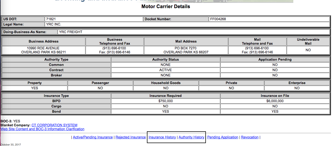The width and height of the screenshot is (332, 146).
Task: Click the BOC-3: YES text
Action: [x=11, y=121]
